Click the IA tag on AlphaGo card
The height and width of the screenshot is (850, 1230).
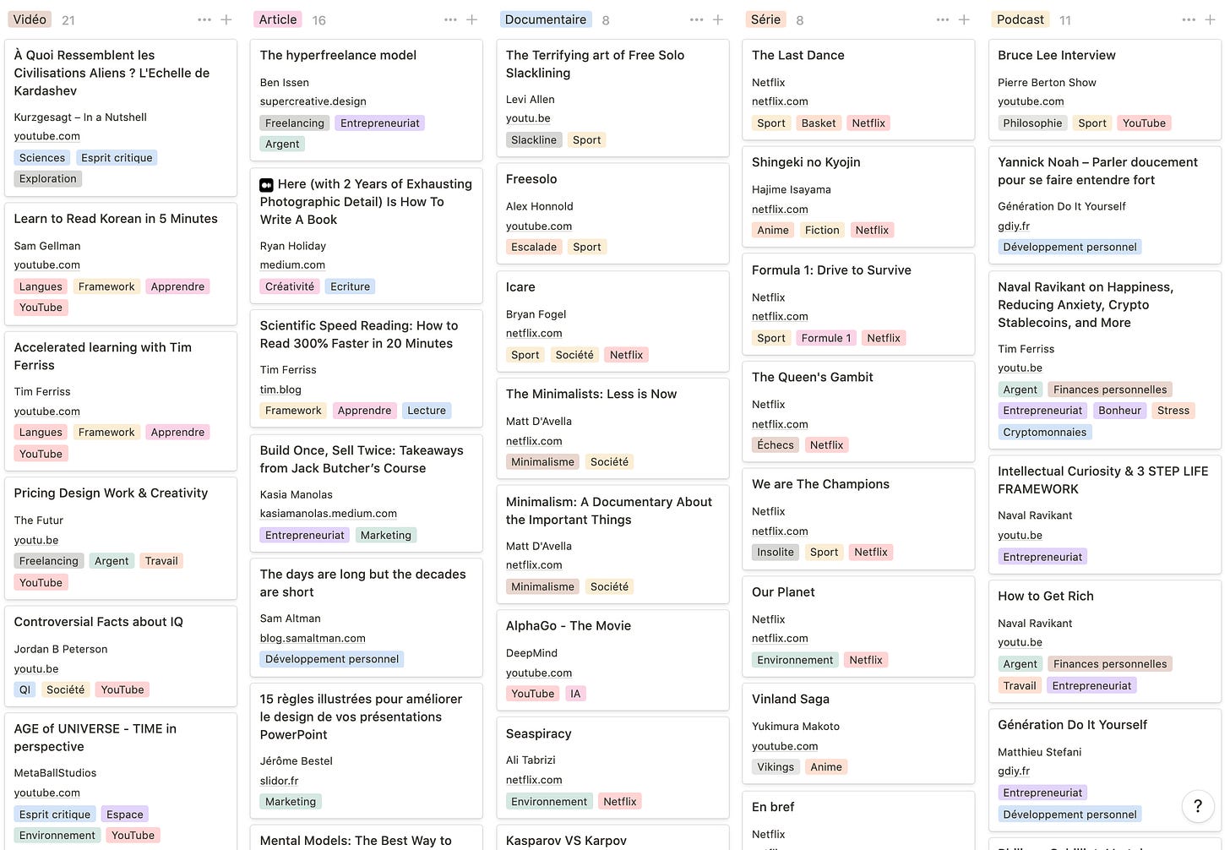[x=575, y=694]
